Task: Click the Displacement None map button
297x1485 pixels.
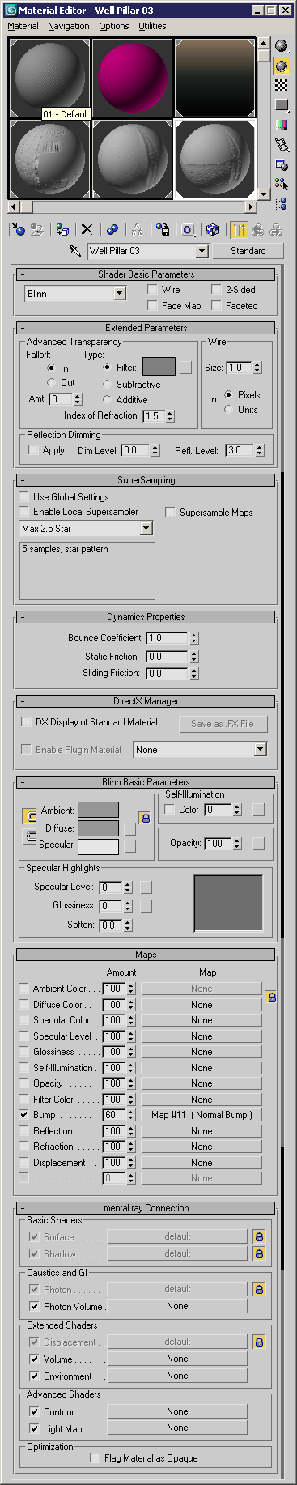Action: click(202, 1163)
